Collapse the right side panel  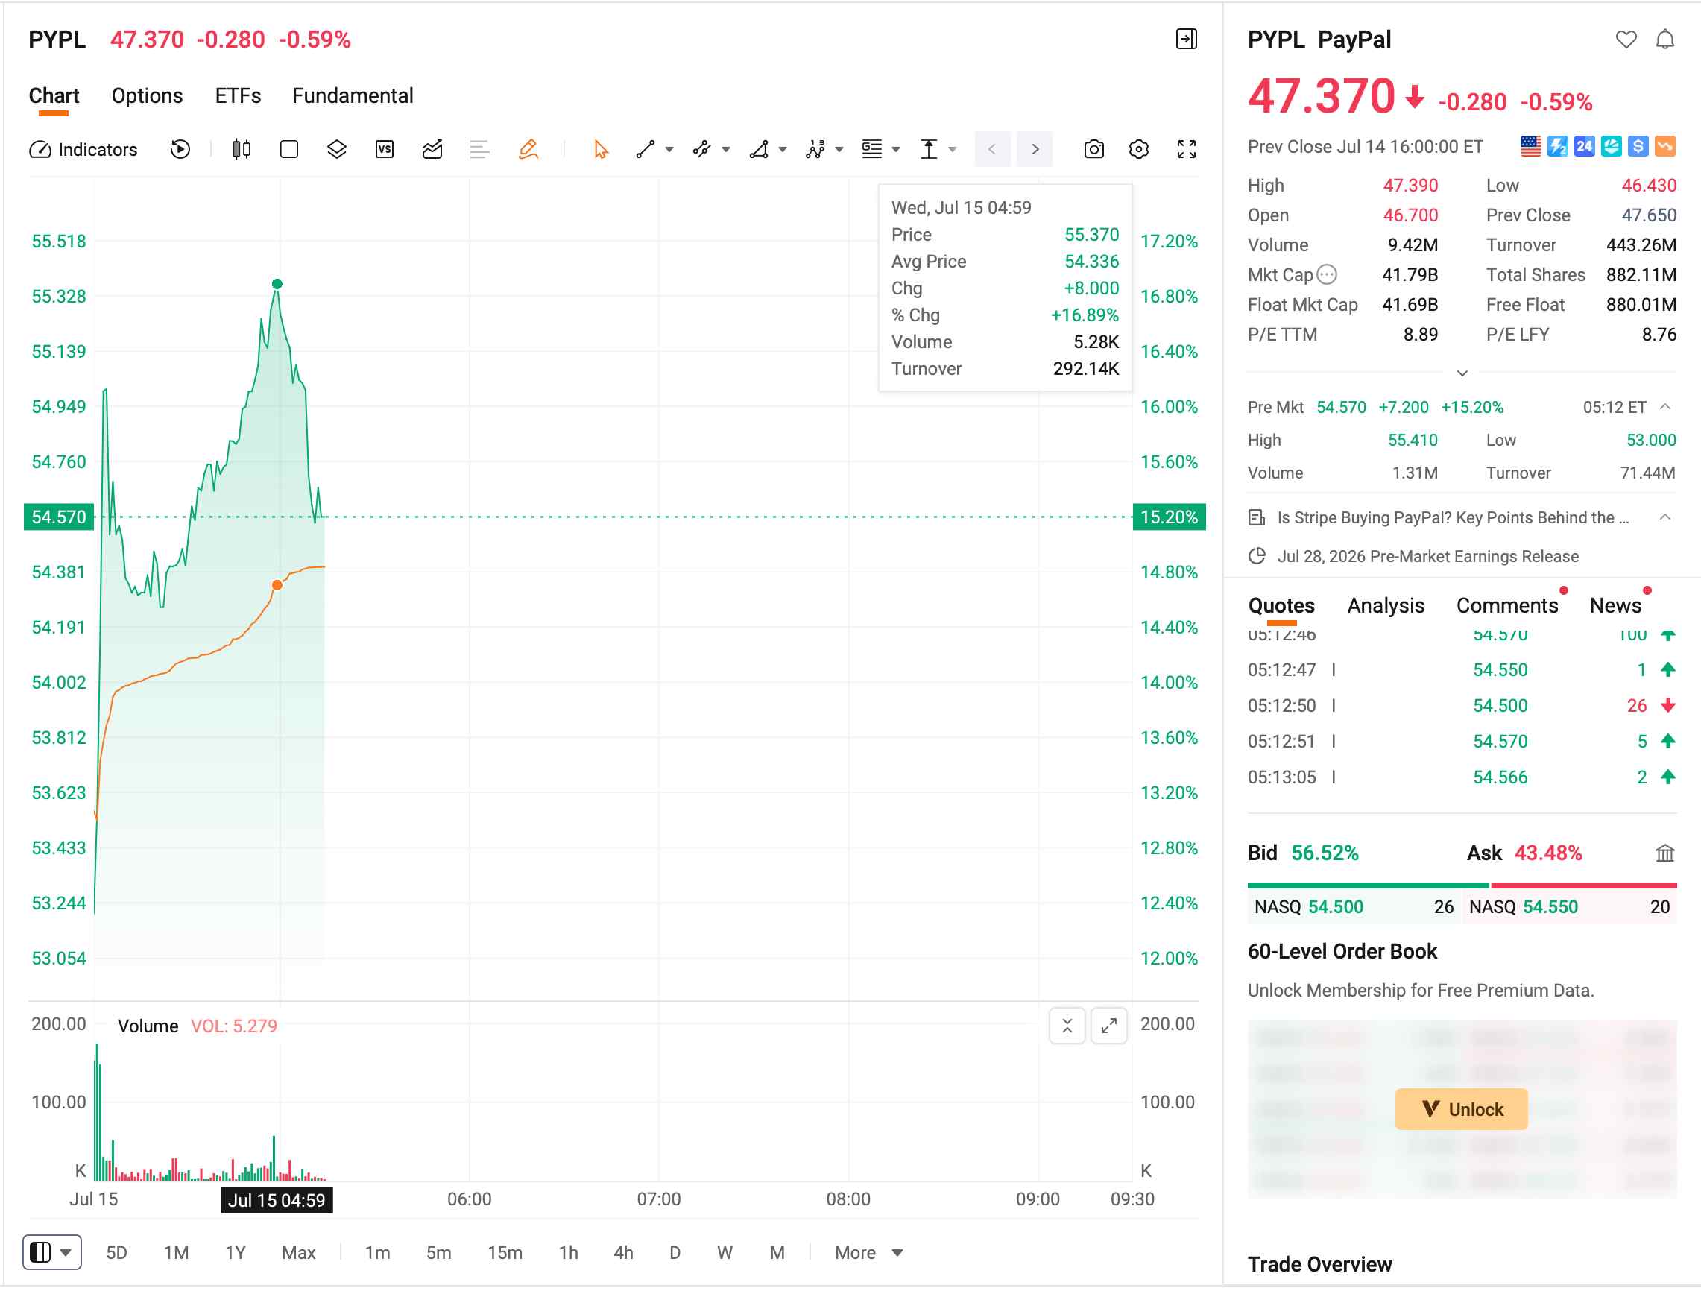(x=1187, y=40)
